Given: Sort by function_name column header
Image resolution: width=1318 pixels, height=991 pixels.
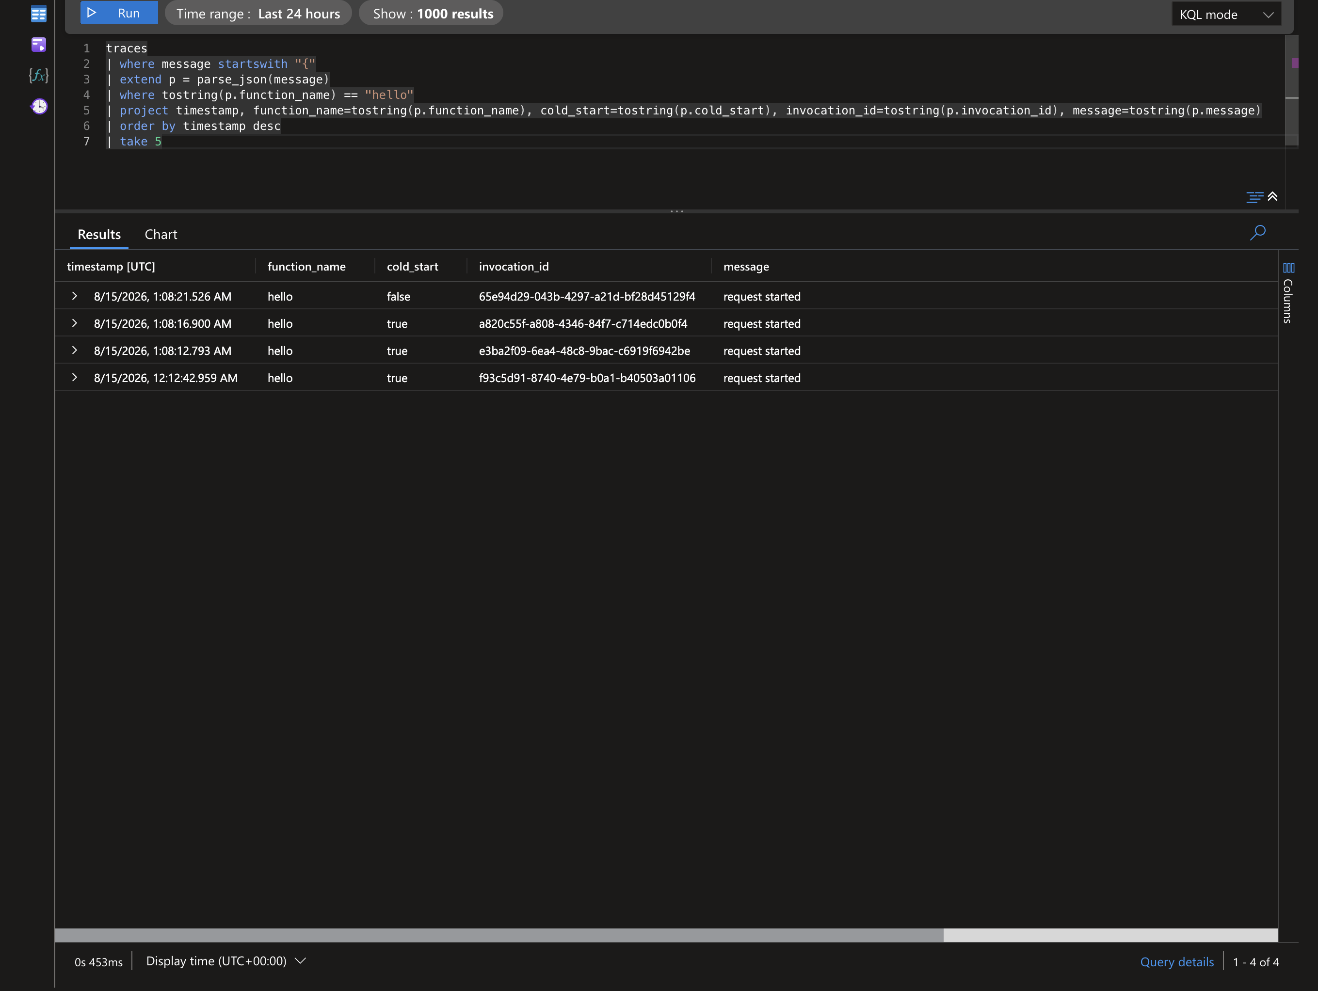Looking at the screenshot, I should tap(306, 266).
